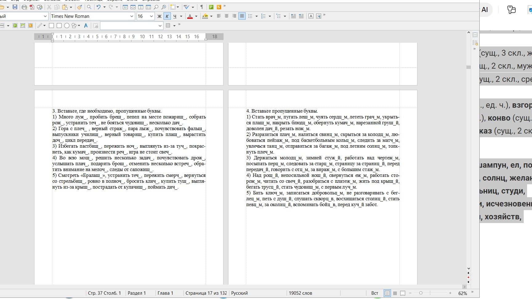The height and width of the screenshot is (299, 532).
Task: Center the paragraph text
Action: coord(227,16)
